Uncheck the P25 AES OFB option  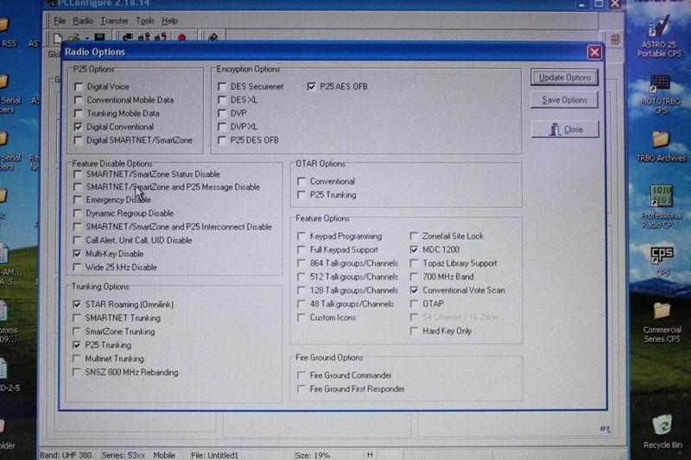coord(312,86)
